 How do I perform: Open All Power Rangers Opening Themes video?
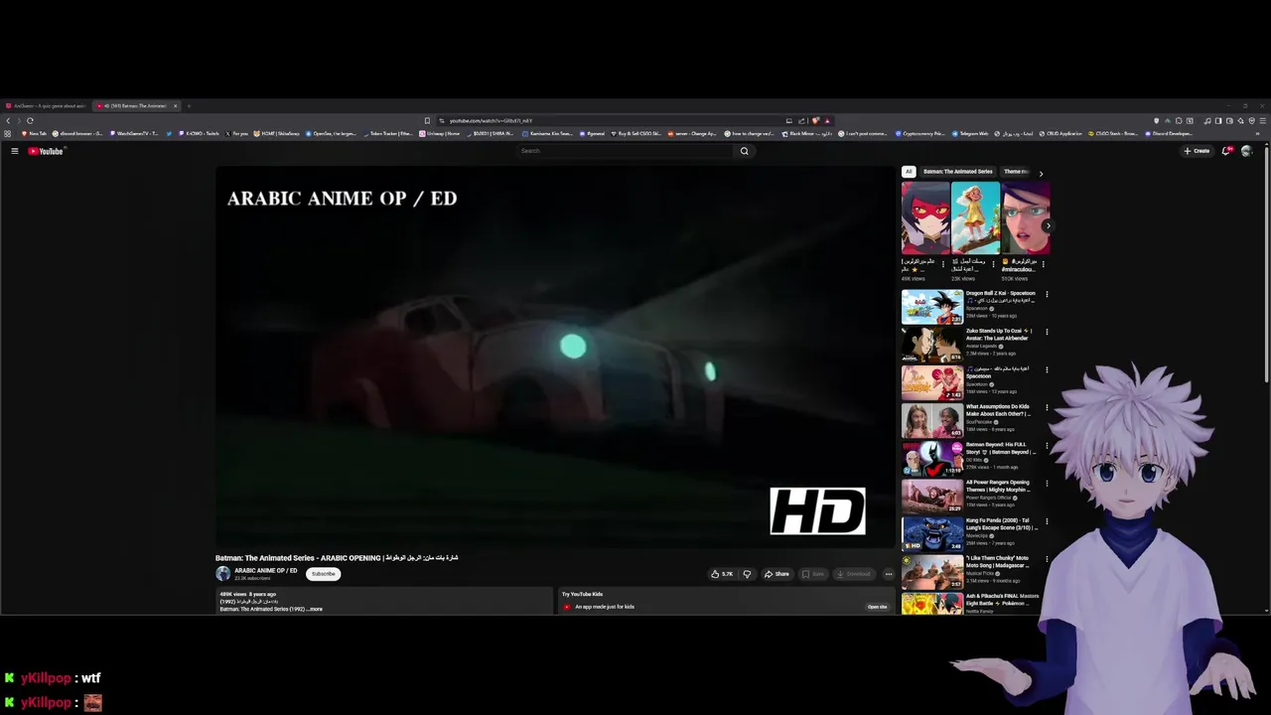[x=932, y=497]
